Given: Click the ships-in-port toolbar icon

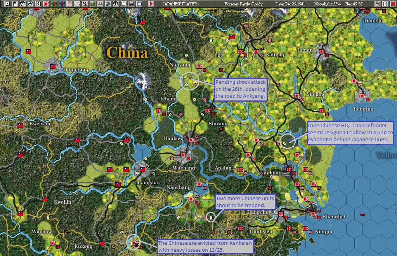Looking at the screenshot, I should tap(101, 4).
